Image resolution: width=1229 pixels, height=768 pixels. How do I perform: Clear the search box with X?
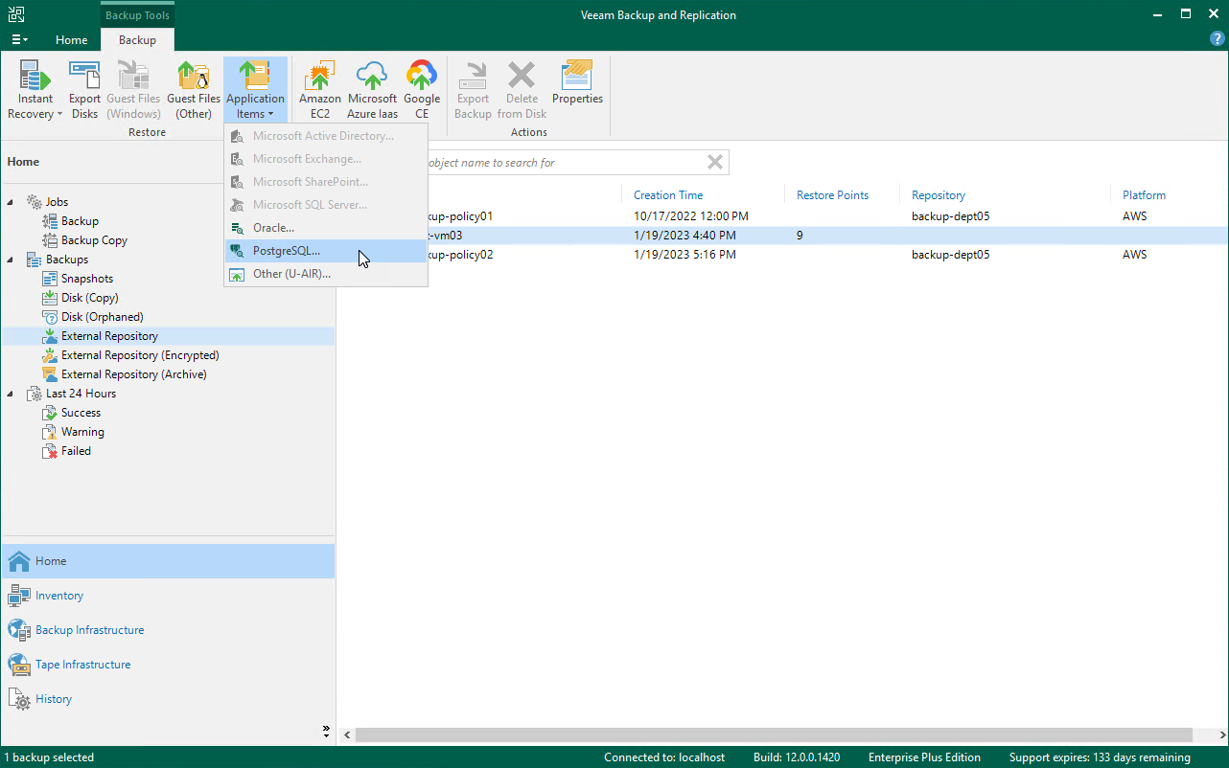point(714,163)
